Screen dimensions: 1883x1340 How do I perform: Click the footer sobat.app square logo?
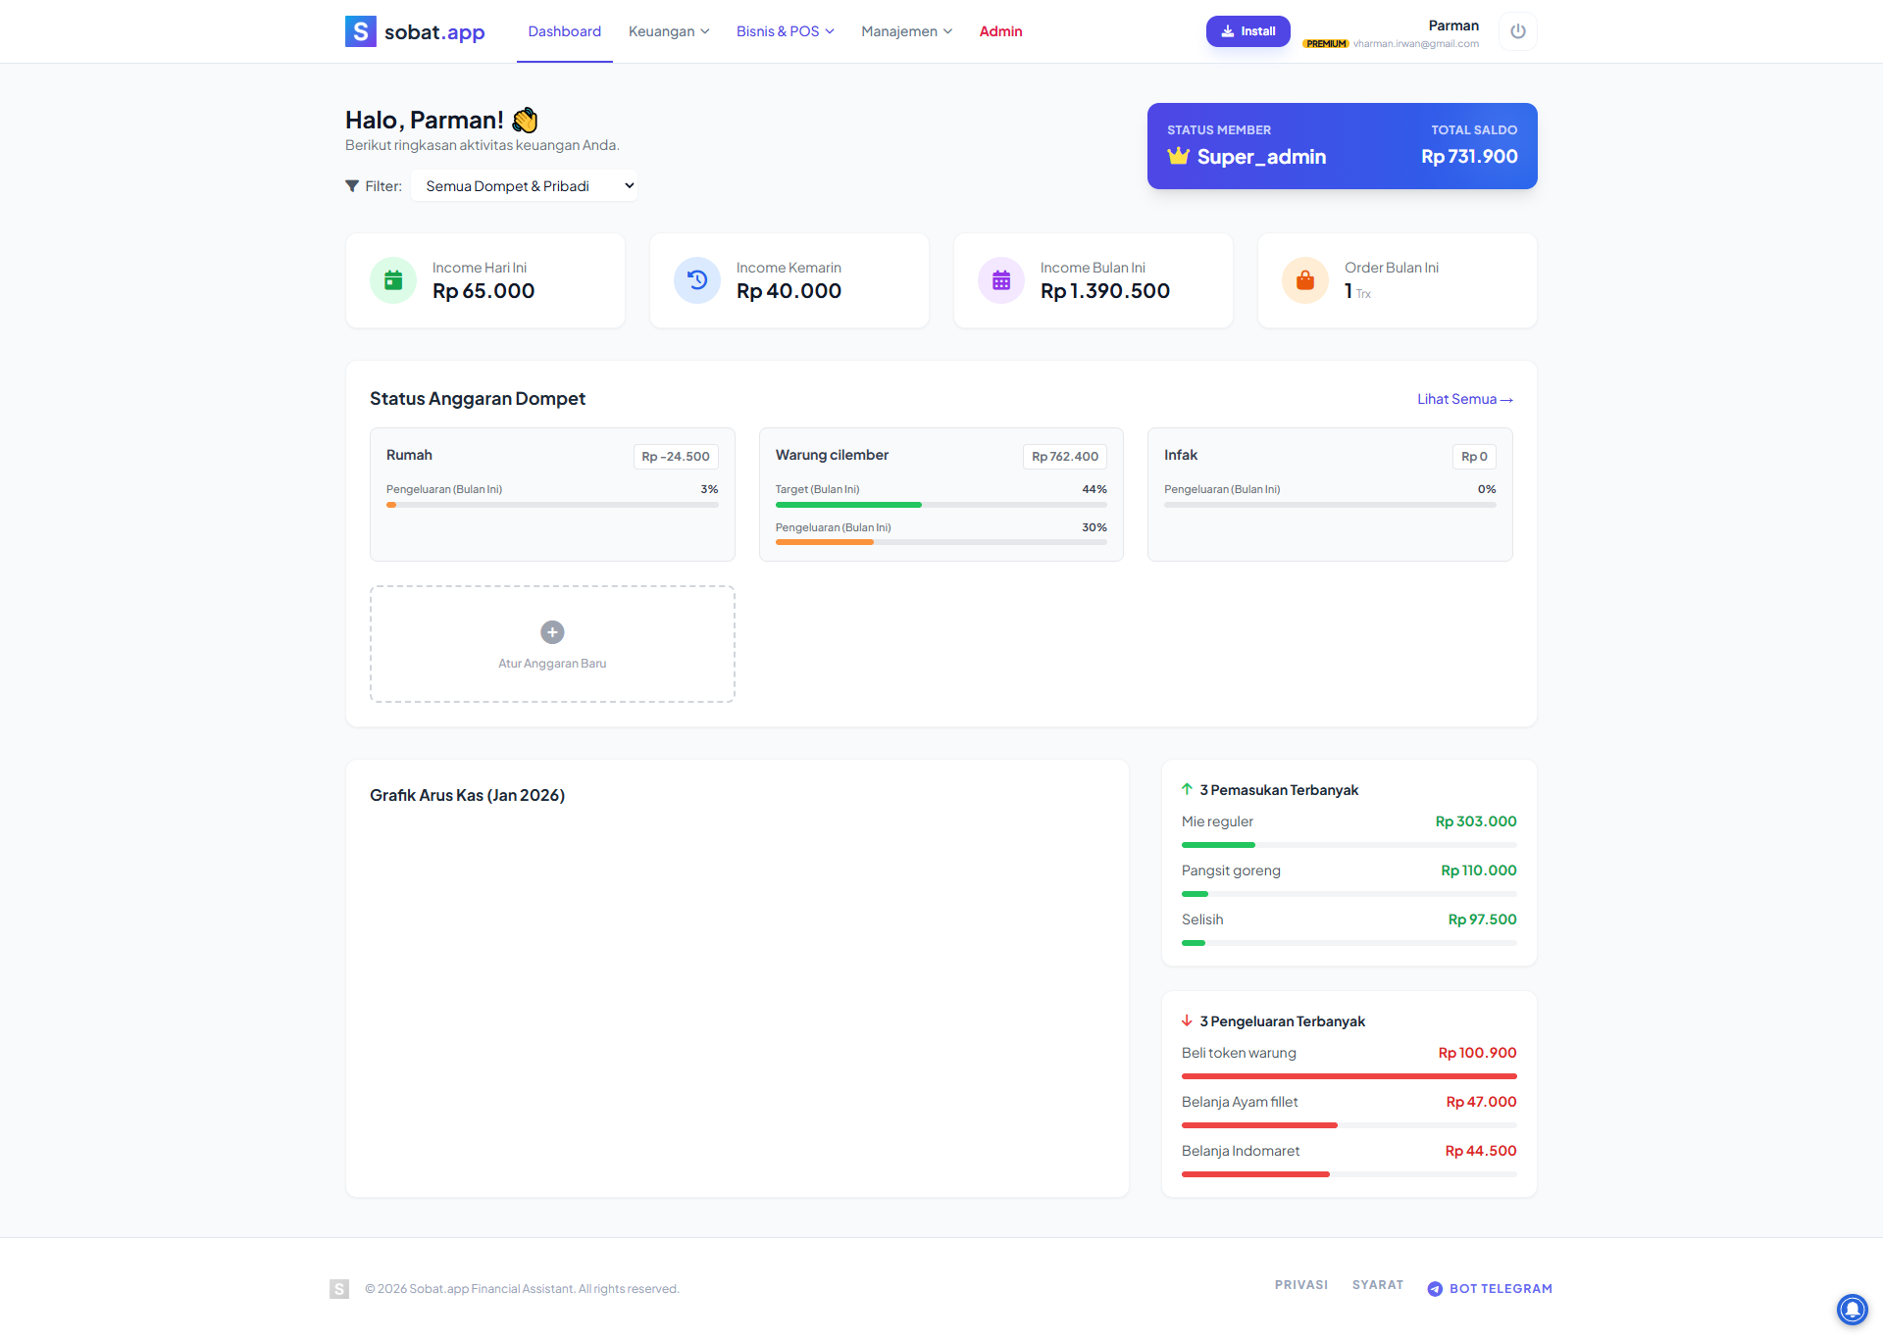tap(339, 1288)
